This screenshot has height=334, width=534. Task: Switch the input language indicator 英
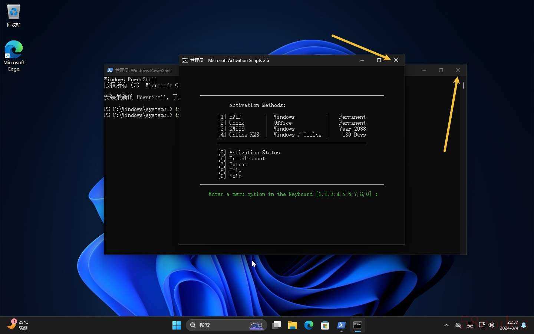[470, 325]
